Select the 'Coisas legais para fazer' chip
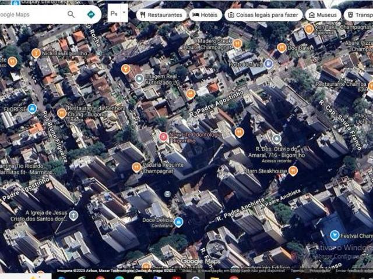Image resolution: width=373 pixels, height=279 pixels. (264, 15)
